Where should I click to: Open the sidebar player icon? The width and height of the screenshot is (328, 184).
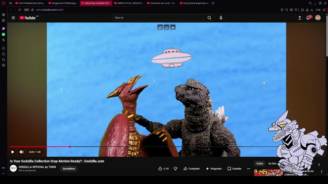tap(3, 48)
